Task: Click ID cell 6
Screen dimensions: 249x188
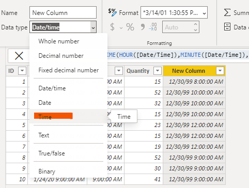Action: (x=17, y=136)
